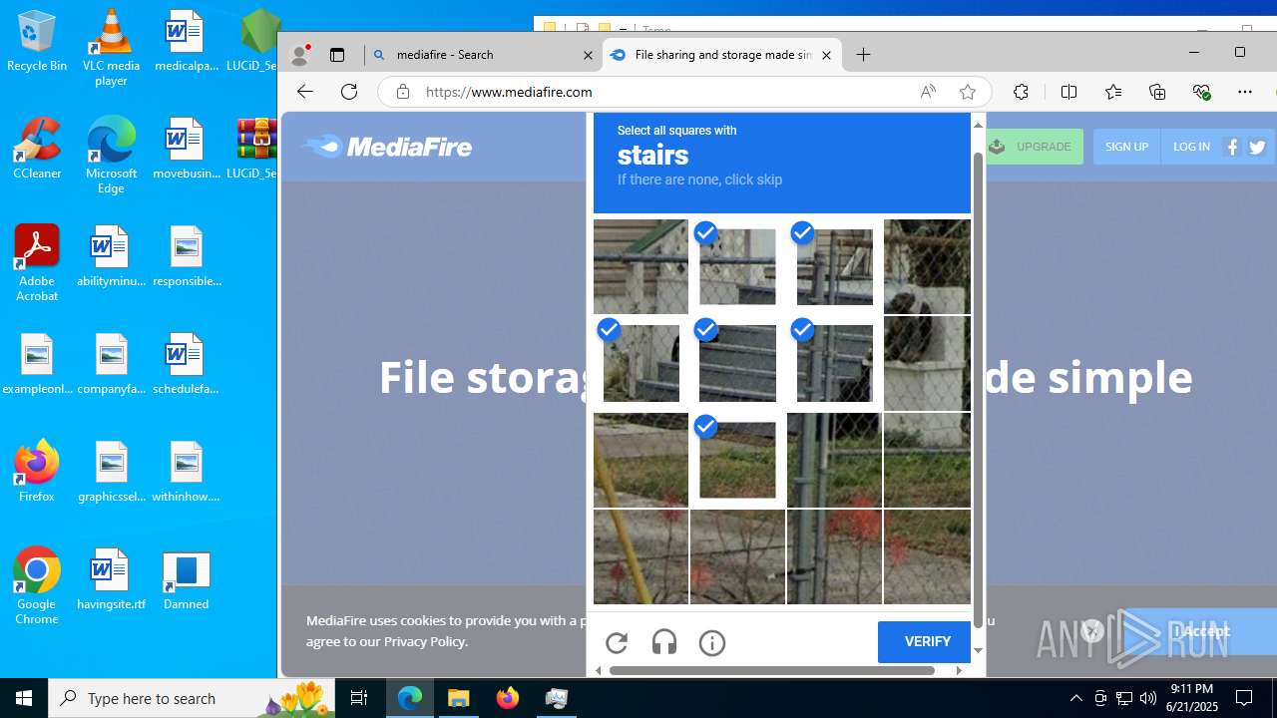Click the browser back arrow
1277x718 pixels.
[305, 92]
